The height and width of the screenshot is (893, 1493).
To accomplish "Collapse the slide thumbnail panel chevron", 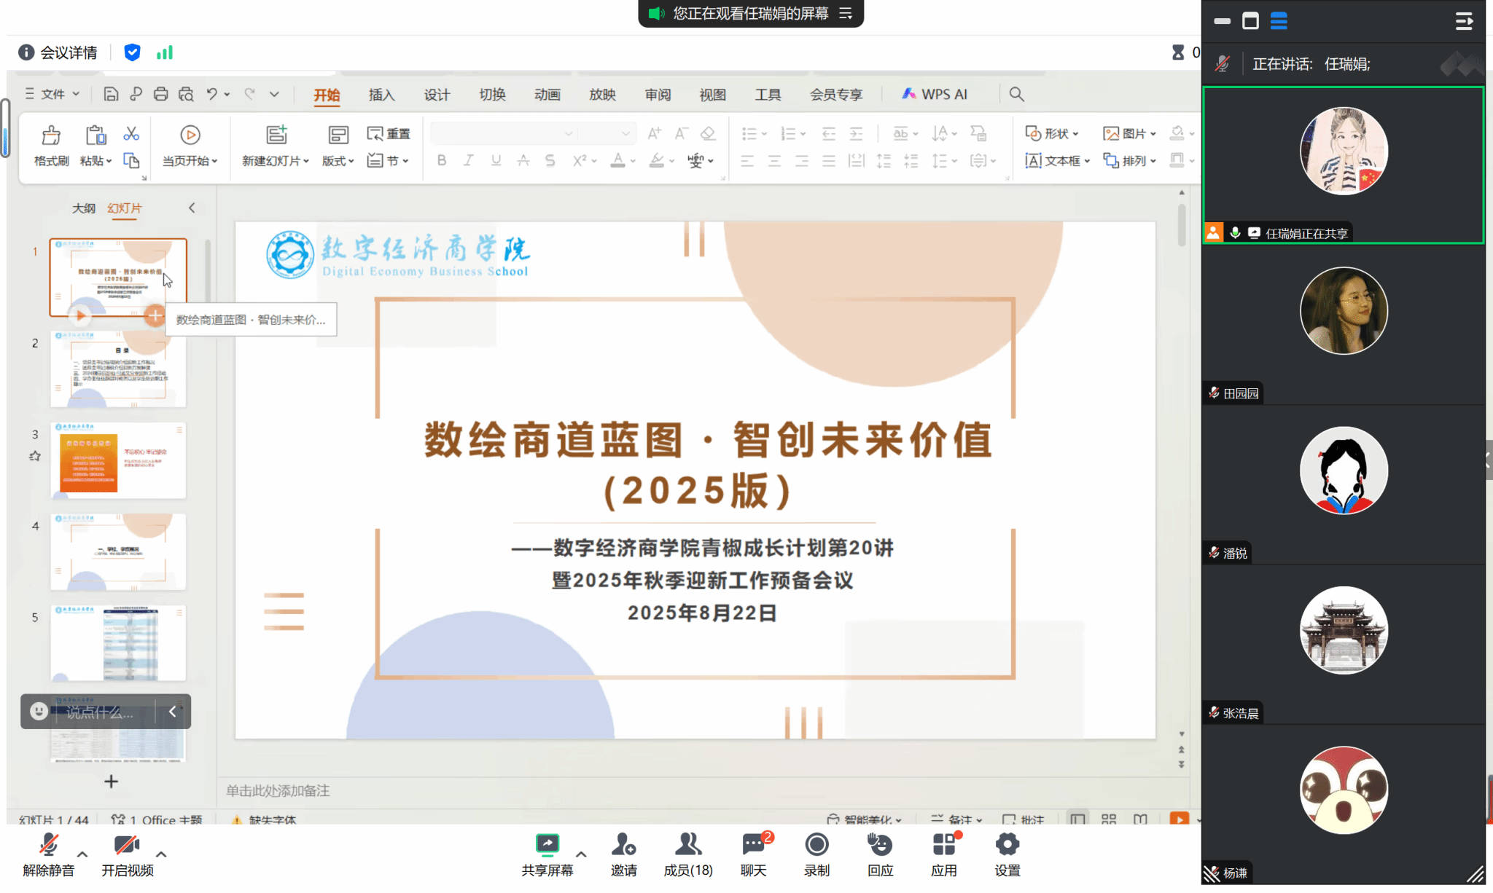I will (x=192, y=208).
